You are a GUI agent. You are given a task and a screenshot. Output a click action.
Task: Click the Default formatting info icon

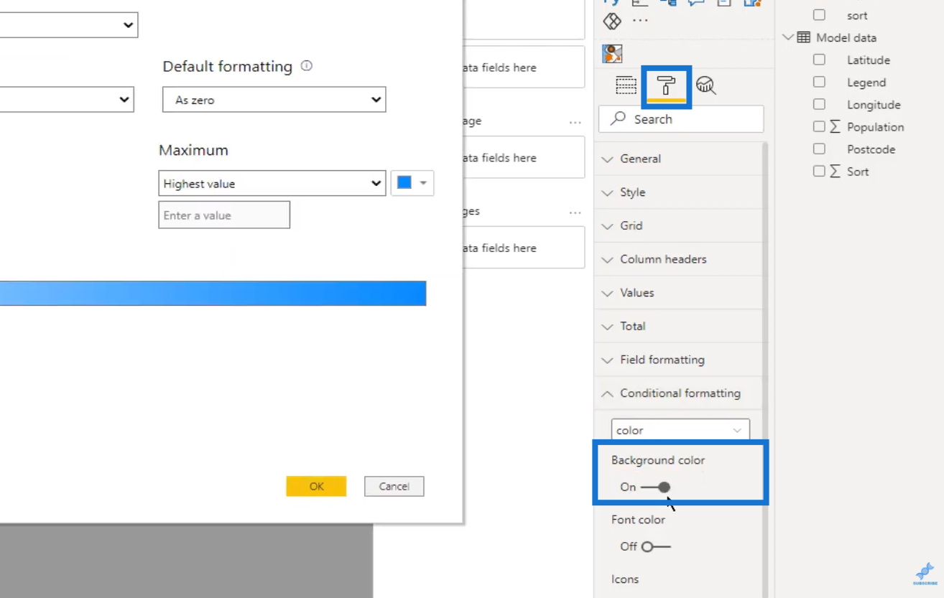point(307,66)
